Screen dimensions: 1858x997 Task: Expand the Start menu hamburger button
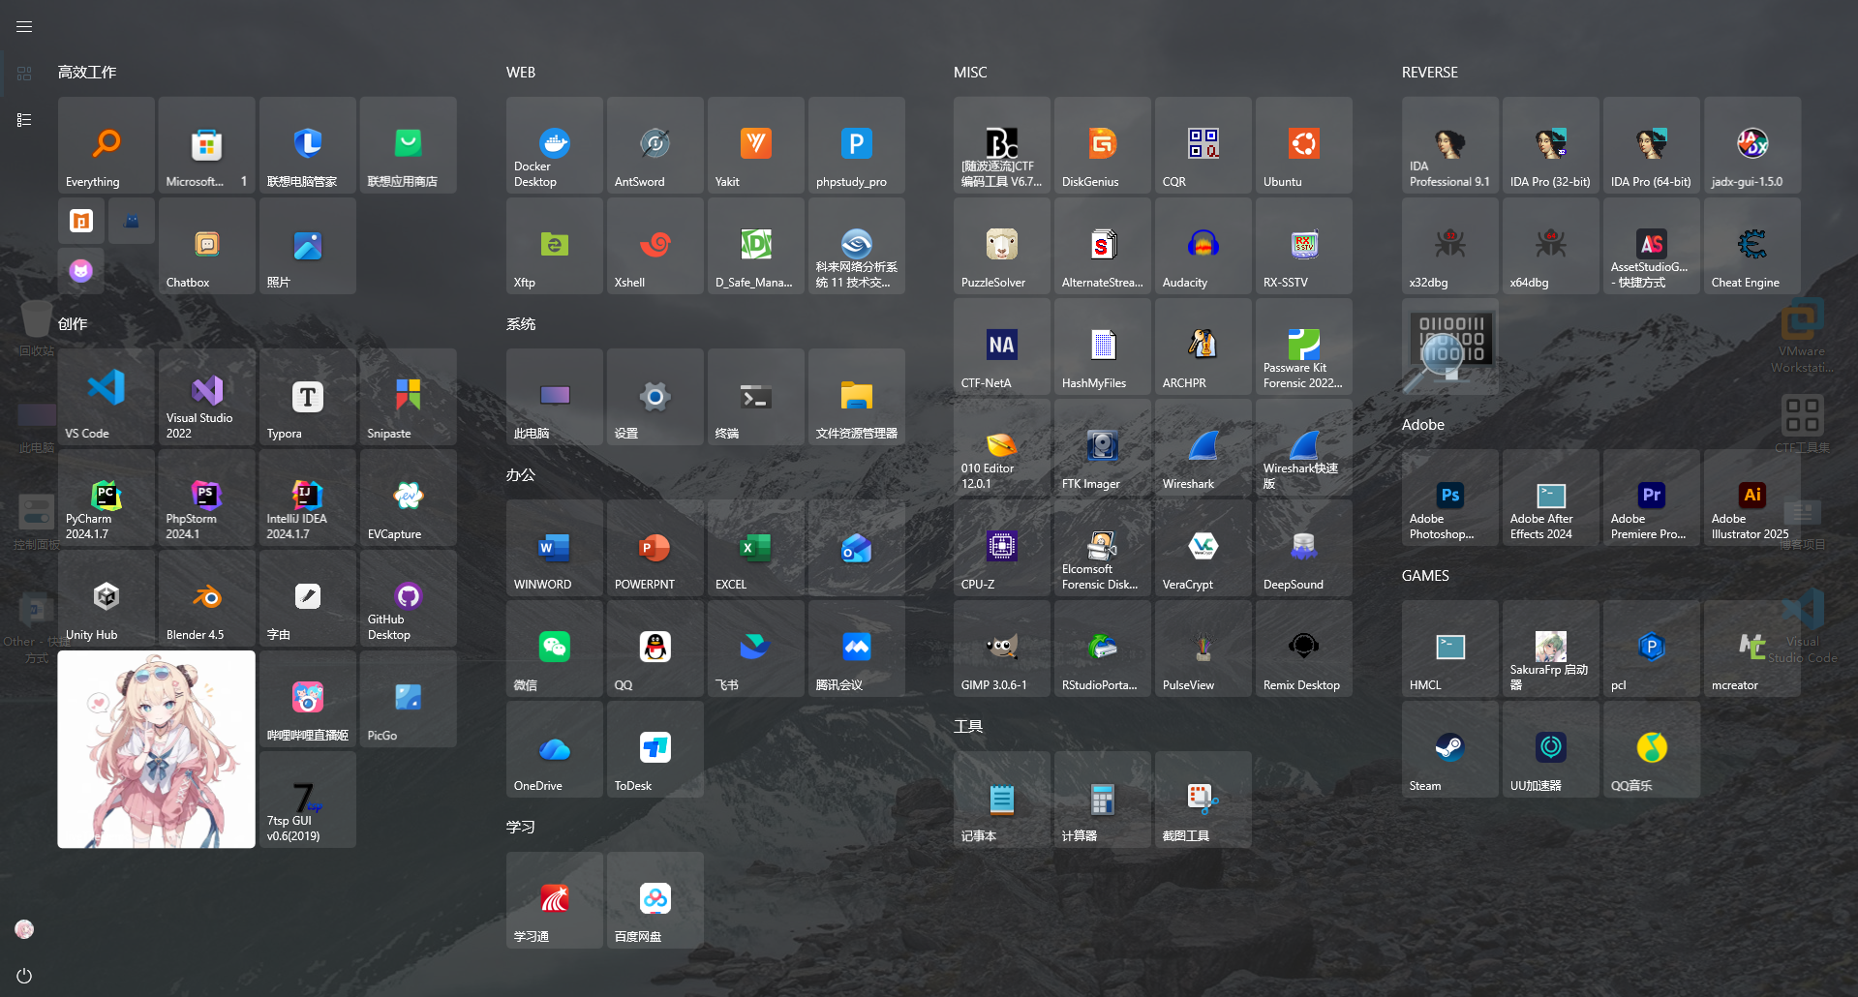[x=24, y=27]
